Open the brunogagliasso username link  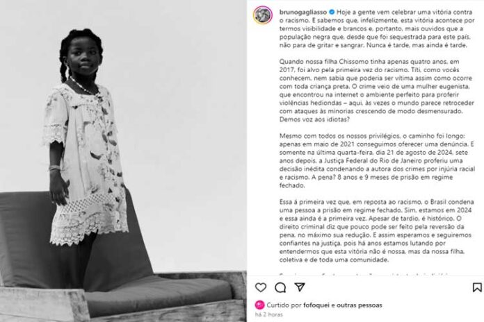(x=303, y=12)
